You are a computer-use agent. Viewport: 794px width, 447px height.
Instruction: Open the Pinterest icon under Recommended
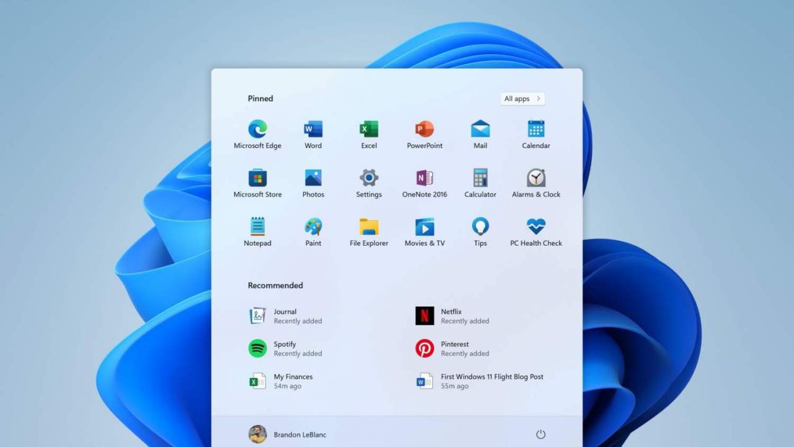click(425, 348)
